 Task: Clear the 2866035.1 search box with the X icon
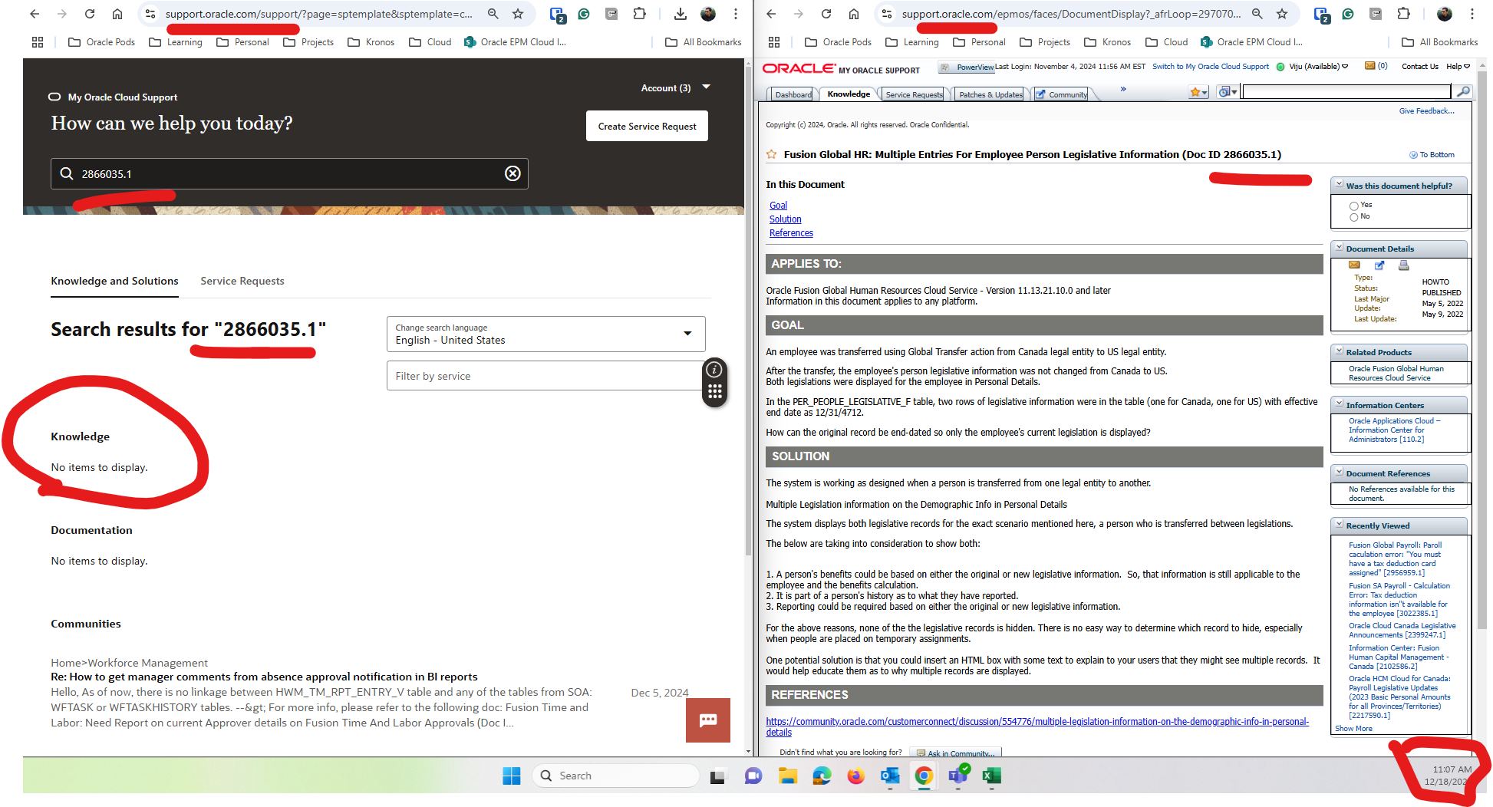[512, 173]
